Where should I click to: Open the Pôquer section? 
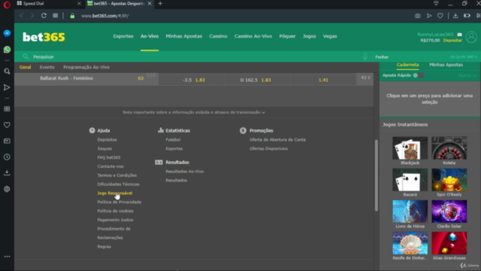pos(287,36)
